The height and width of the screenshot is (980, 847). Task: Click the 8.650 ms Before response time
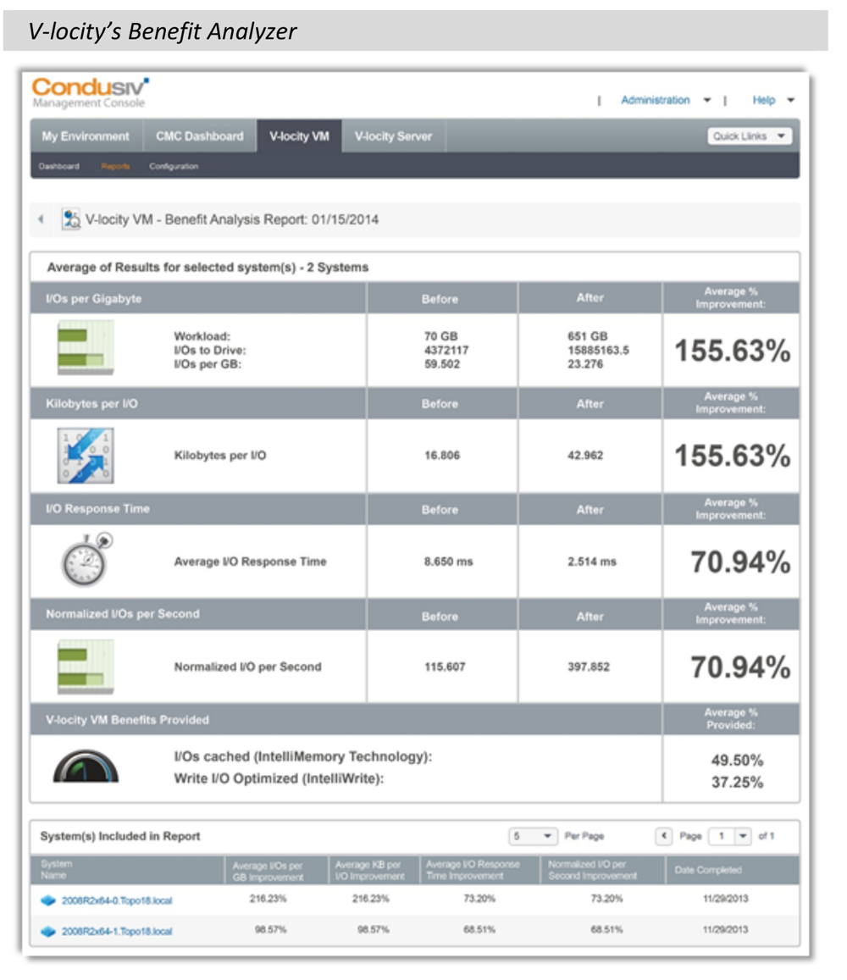[449, 562]
